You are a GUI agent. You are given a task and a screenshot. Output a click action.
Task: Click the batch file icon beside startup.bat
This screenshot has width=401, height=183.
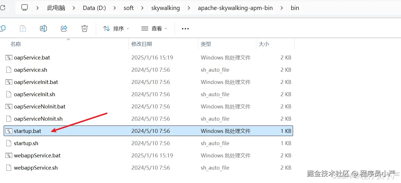(x=8, y=131)
